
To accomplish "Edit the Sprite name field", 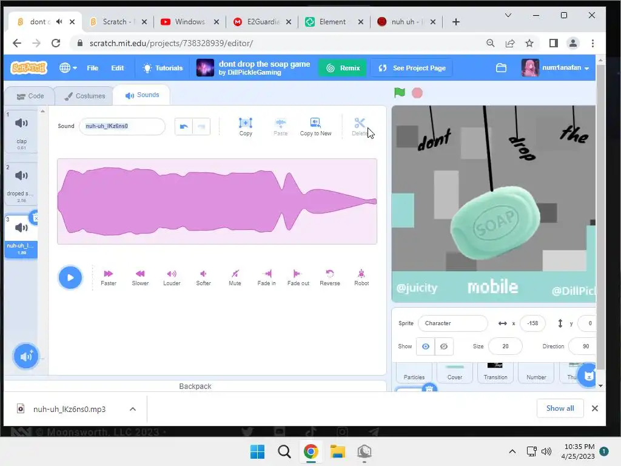I will pyautogui.click(x=452, y=323).
